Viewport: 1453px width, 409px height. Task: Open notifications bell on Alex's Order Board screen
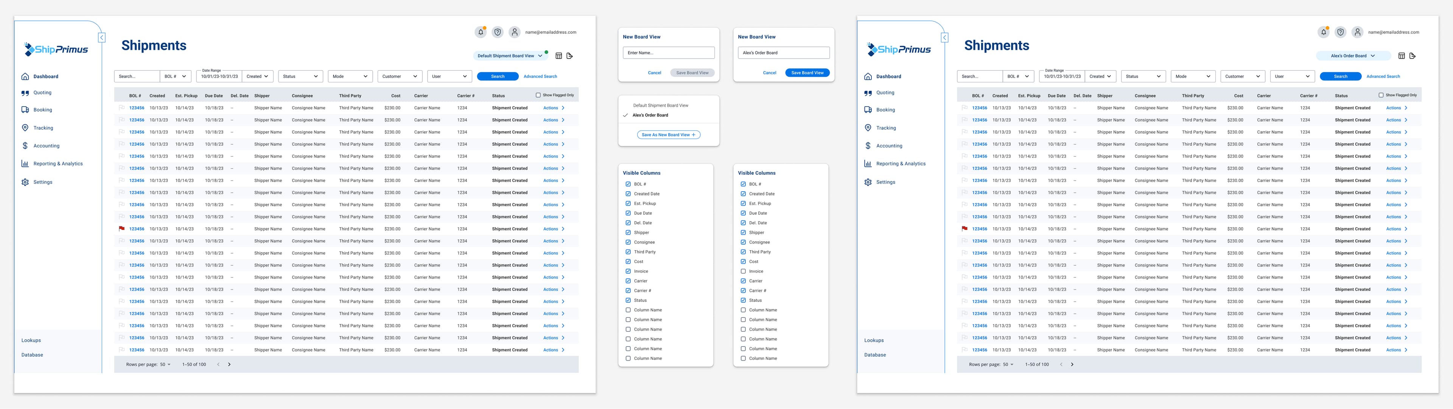click(x=1323, y=32)
